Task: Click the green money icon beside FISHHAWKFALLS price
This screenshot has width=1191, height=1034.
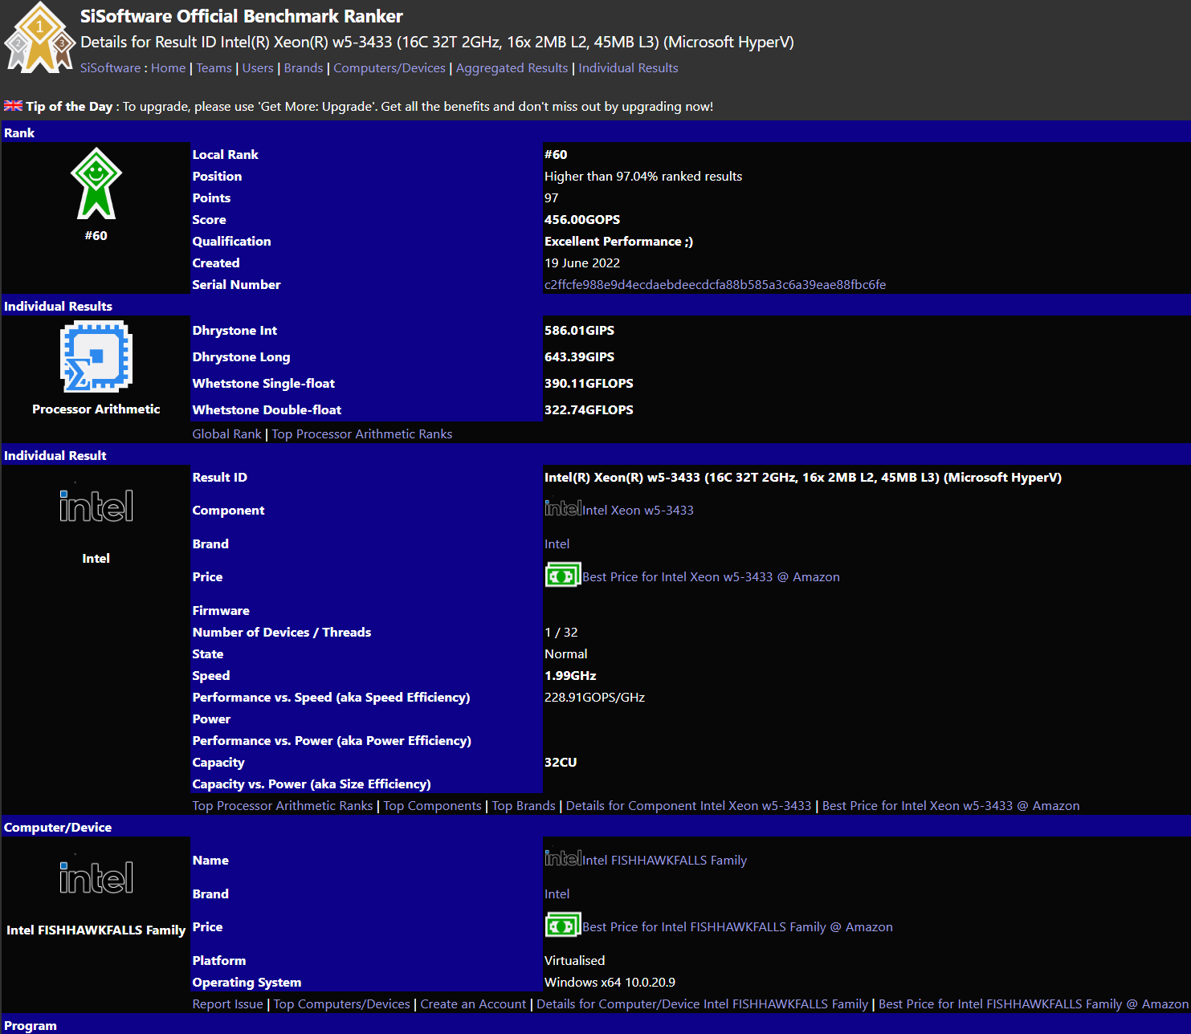Action: tap(562, 926)
